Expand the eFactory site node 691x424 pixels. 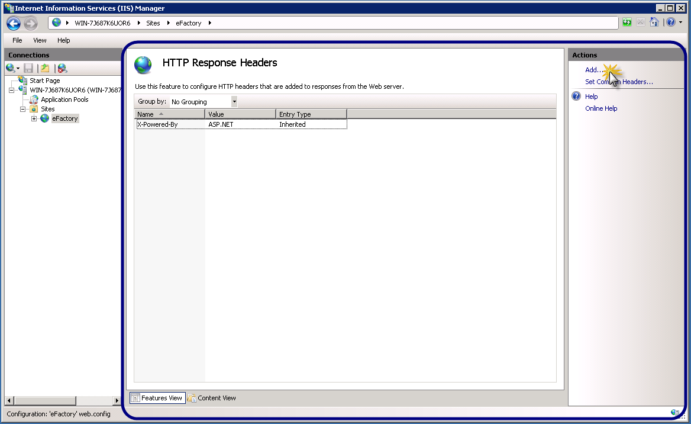tap(34, 118)
